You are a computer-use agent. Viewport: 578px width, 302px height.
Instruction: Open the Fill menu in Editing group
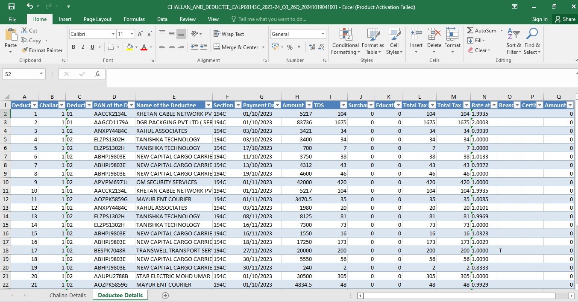pyautogui.click(x=476, y=40)
